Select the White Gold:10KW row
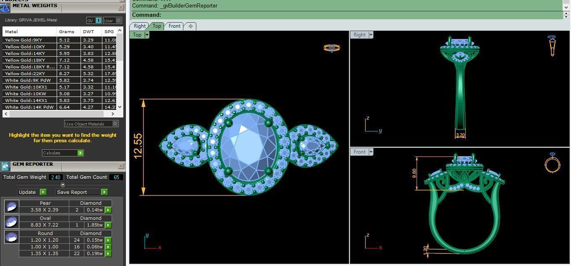The height and width of the screenshot is (266, 571). click(60, 94)
